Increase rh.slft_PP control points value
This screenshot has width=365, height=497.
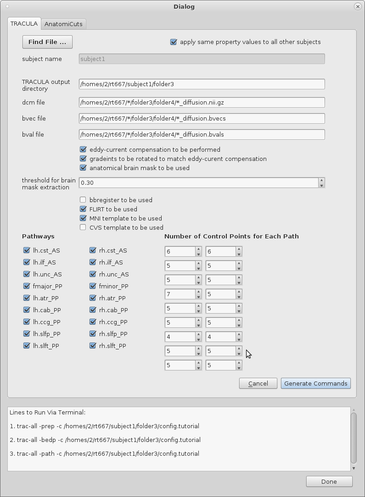[239, 363]
